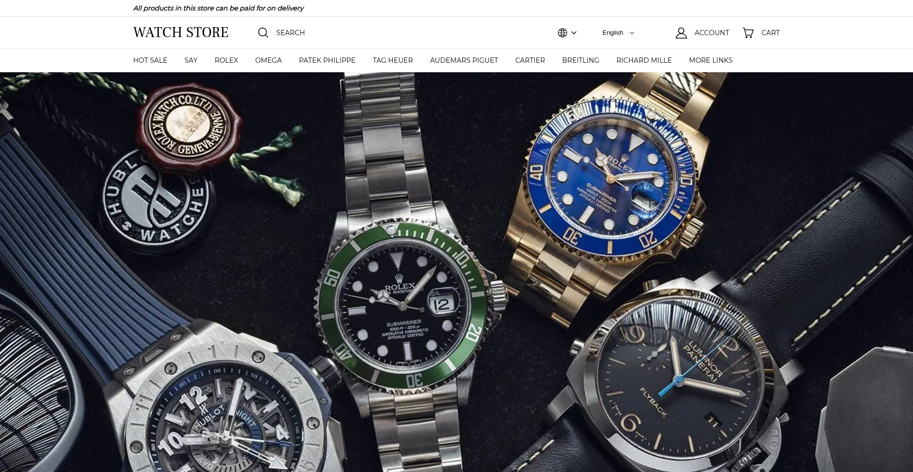
Task: Go to the Omega category
Action: click(268, 60)
